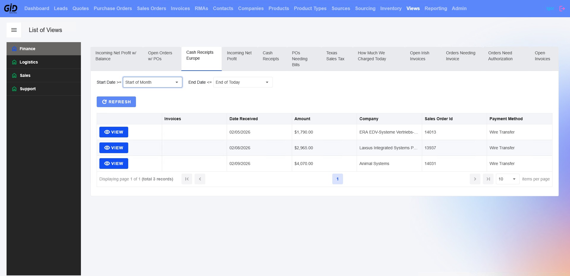Open End Date dropdown

tap(243, 82)
